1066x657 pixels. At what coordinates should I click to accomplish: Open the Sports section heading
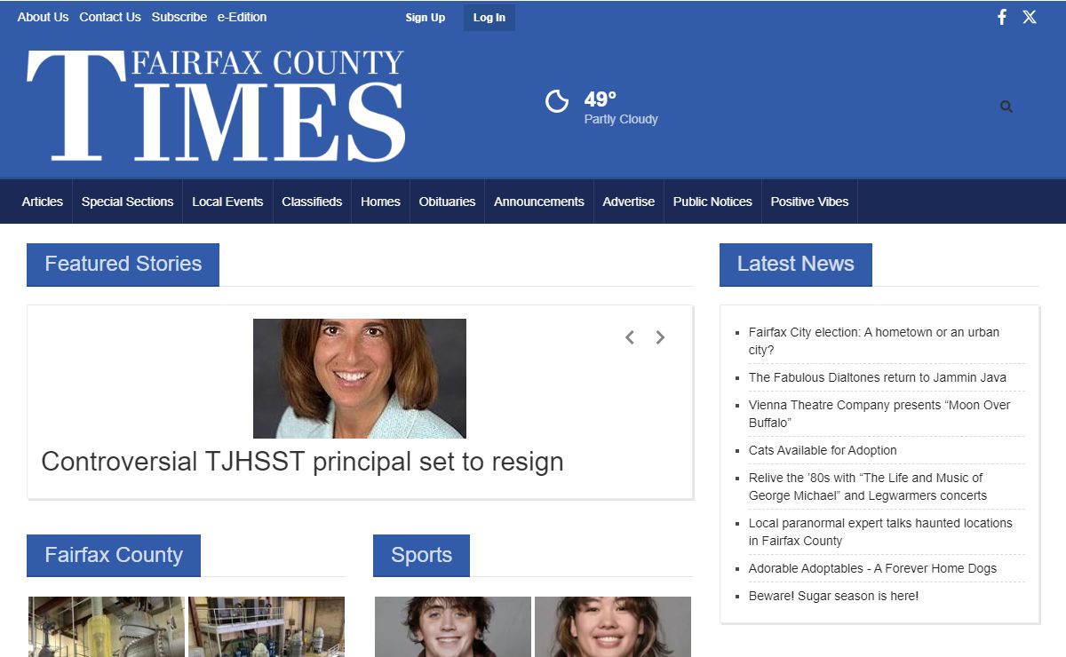coord(421,555)
